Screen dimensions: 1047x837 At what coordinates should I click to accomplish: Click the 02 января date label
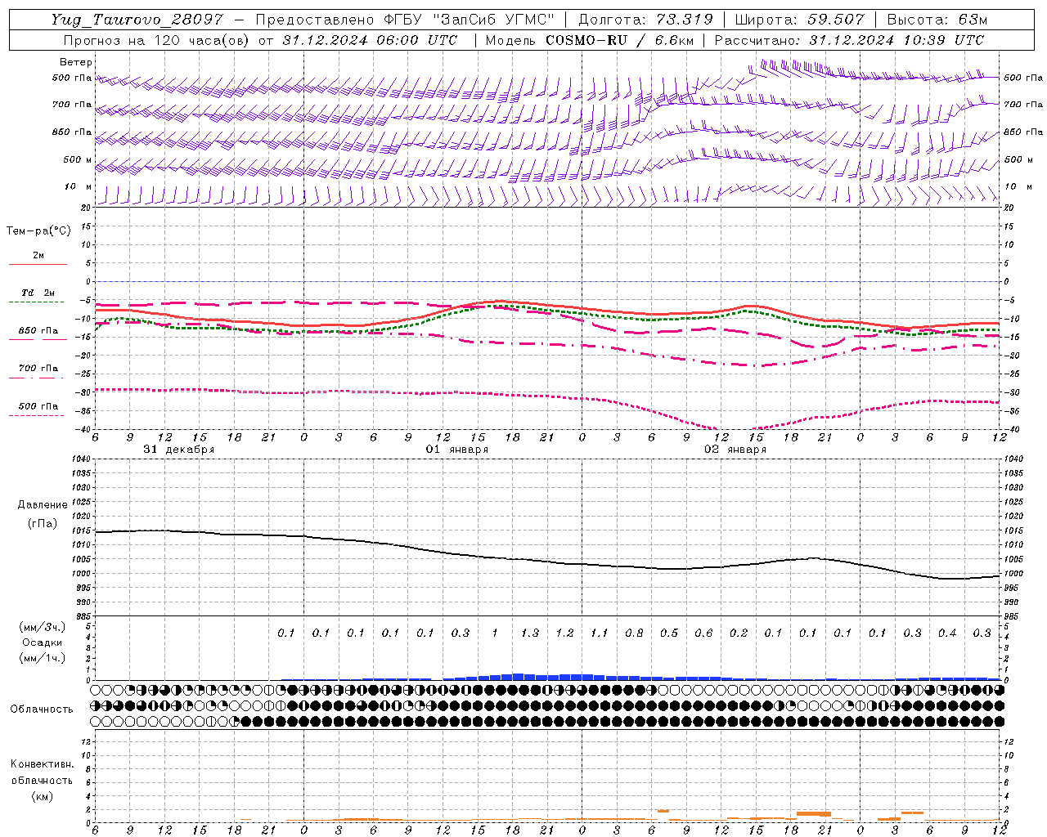(x=735, y=450)
